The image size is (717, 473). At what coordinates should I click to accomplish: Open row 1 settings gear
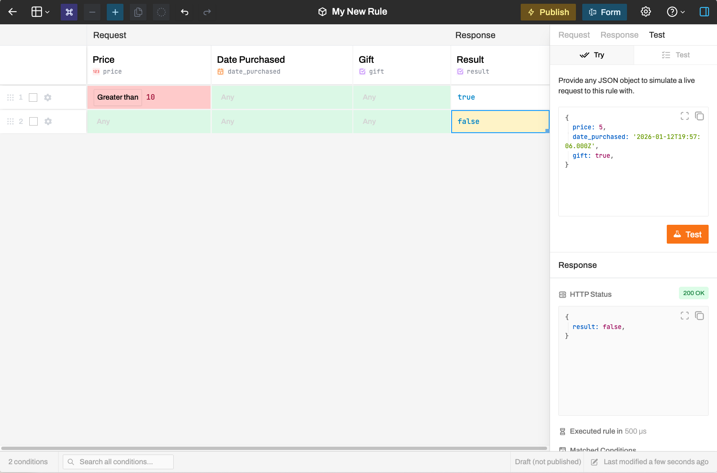pos(48,98)
